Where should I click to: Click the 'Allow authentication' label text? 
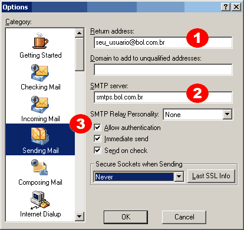[x=133, y=128]
